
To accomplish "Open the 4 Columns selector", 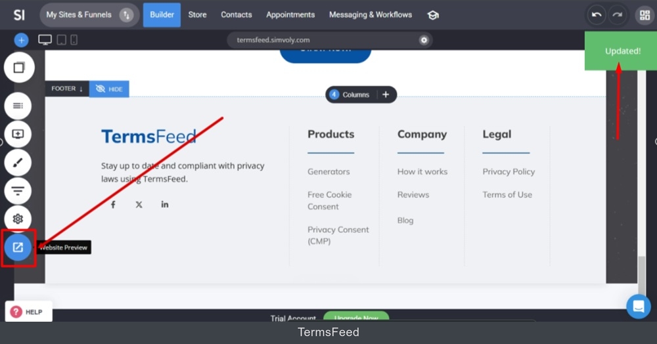I will coord(350,95).
